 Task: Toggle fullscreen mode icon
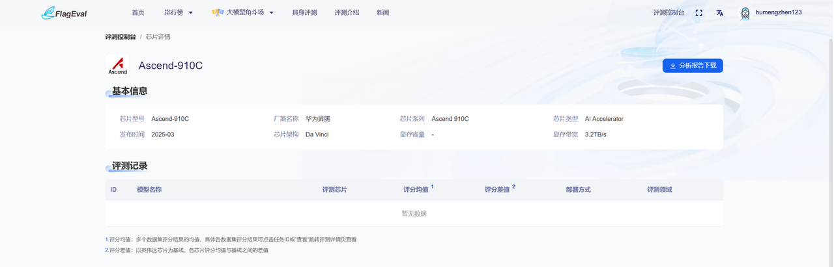(698, 13)
